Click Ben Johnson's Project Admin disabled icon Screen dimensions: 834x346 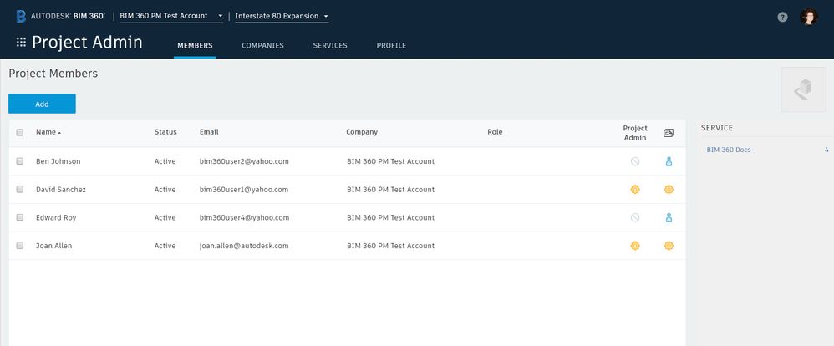635,161
